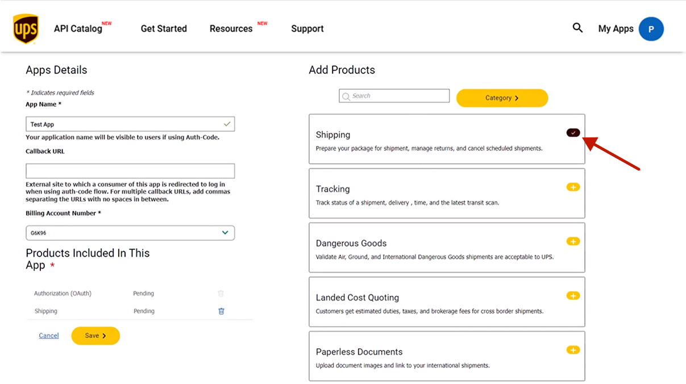This screenshot has height=384, width=686.
Task: Click the UPS shield logo
Action: (x=26, y=29)
